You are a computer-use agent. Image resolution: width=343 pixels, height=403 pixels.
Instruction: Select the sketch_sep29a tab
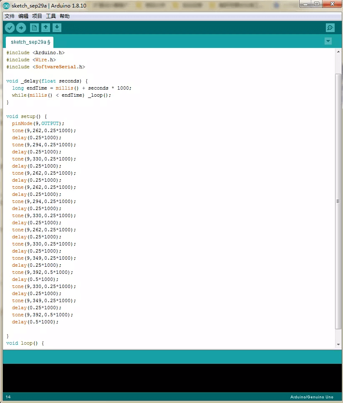coord(30,42)
